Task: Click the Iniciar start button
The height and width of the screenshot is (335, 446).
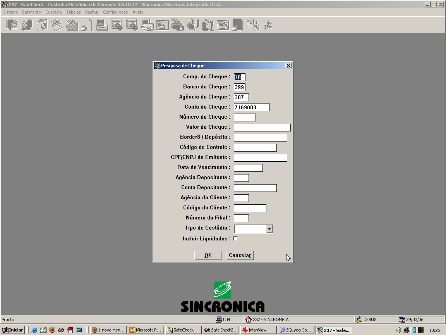Action: pyautogui.click(x=13, y=330)
